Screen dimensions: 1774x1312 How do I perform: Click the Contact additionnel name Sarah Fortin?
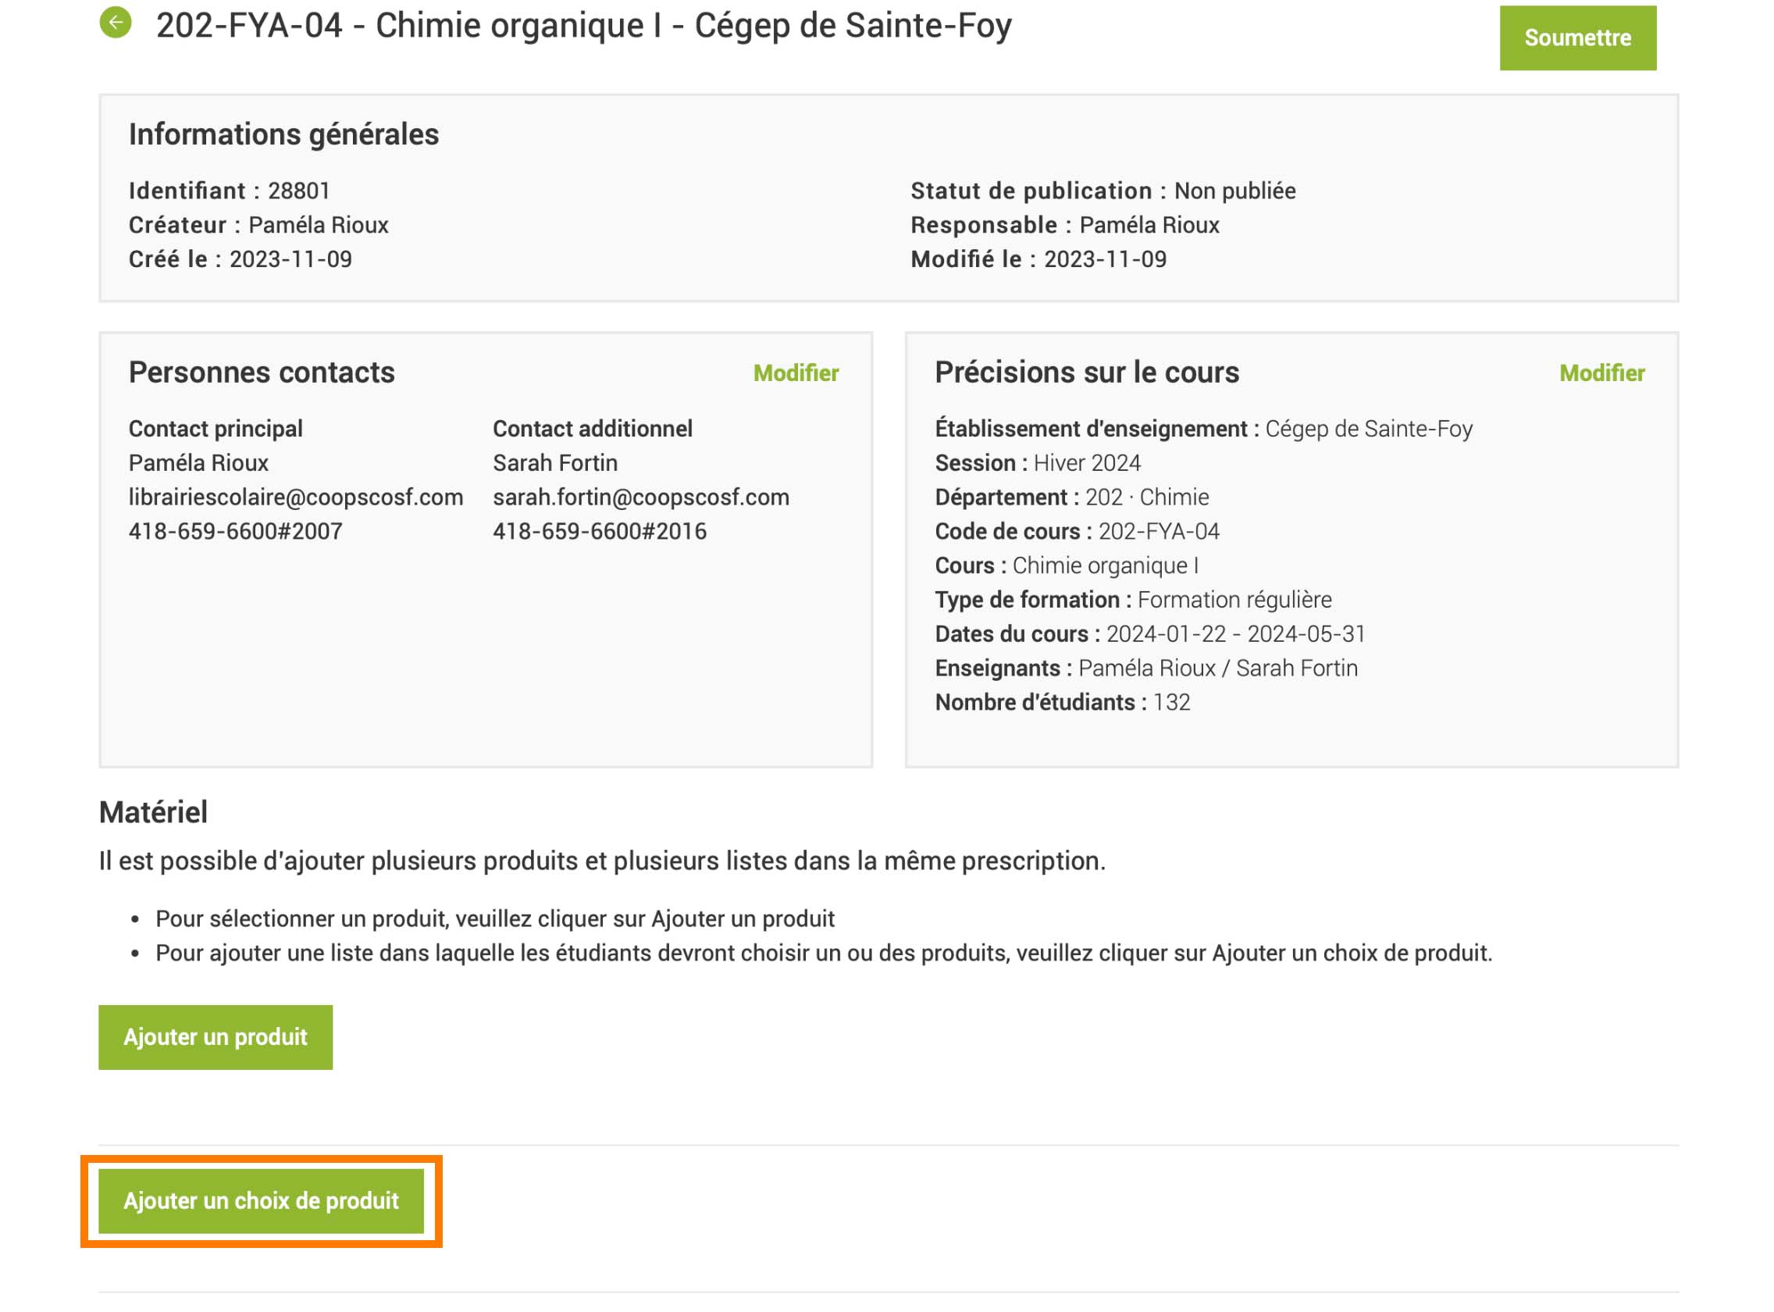tap(554, 463)
